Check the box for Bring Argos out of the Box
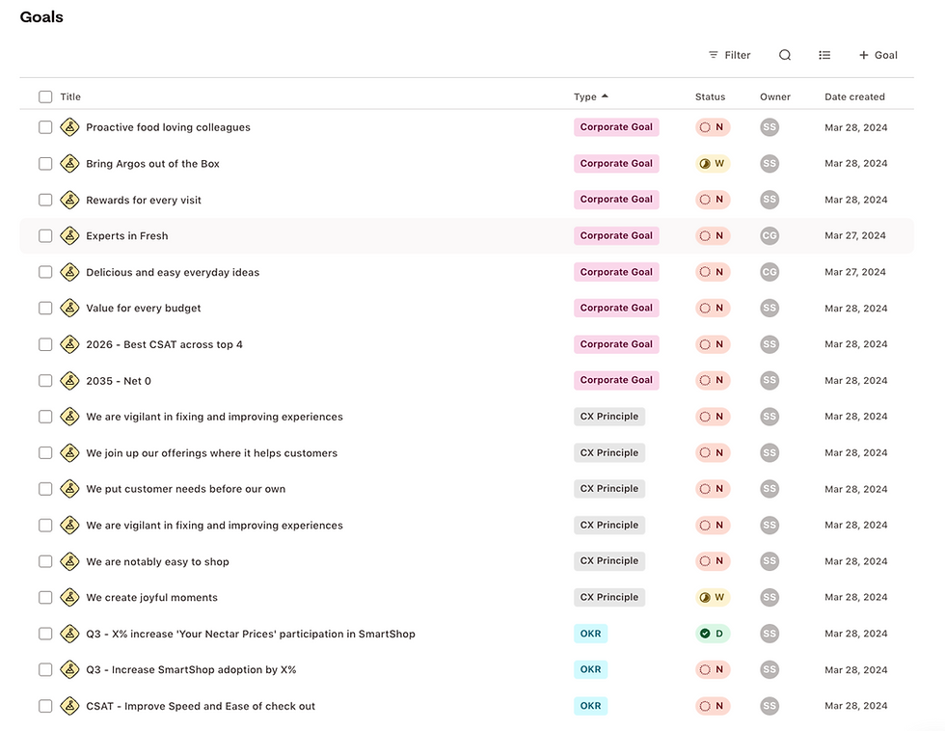Viewport: 945px width, 731px height. (x=45, y=163)
